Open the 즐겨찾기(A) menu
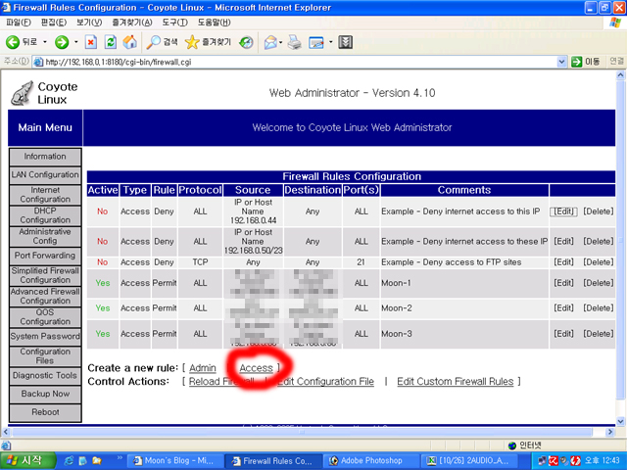 click(x=132, y=23)
